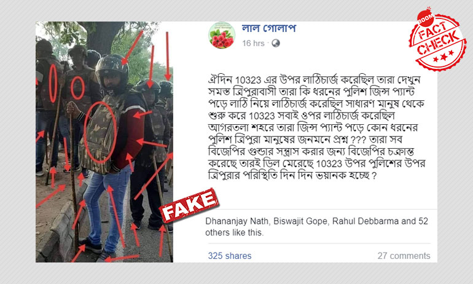Image resolution: width=473 pixels, height=284 pixels.
Task: Open the 27 comments
Action: [x=404, y=256]
